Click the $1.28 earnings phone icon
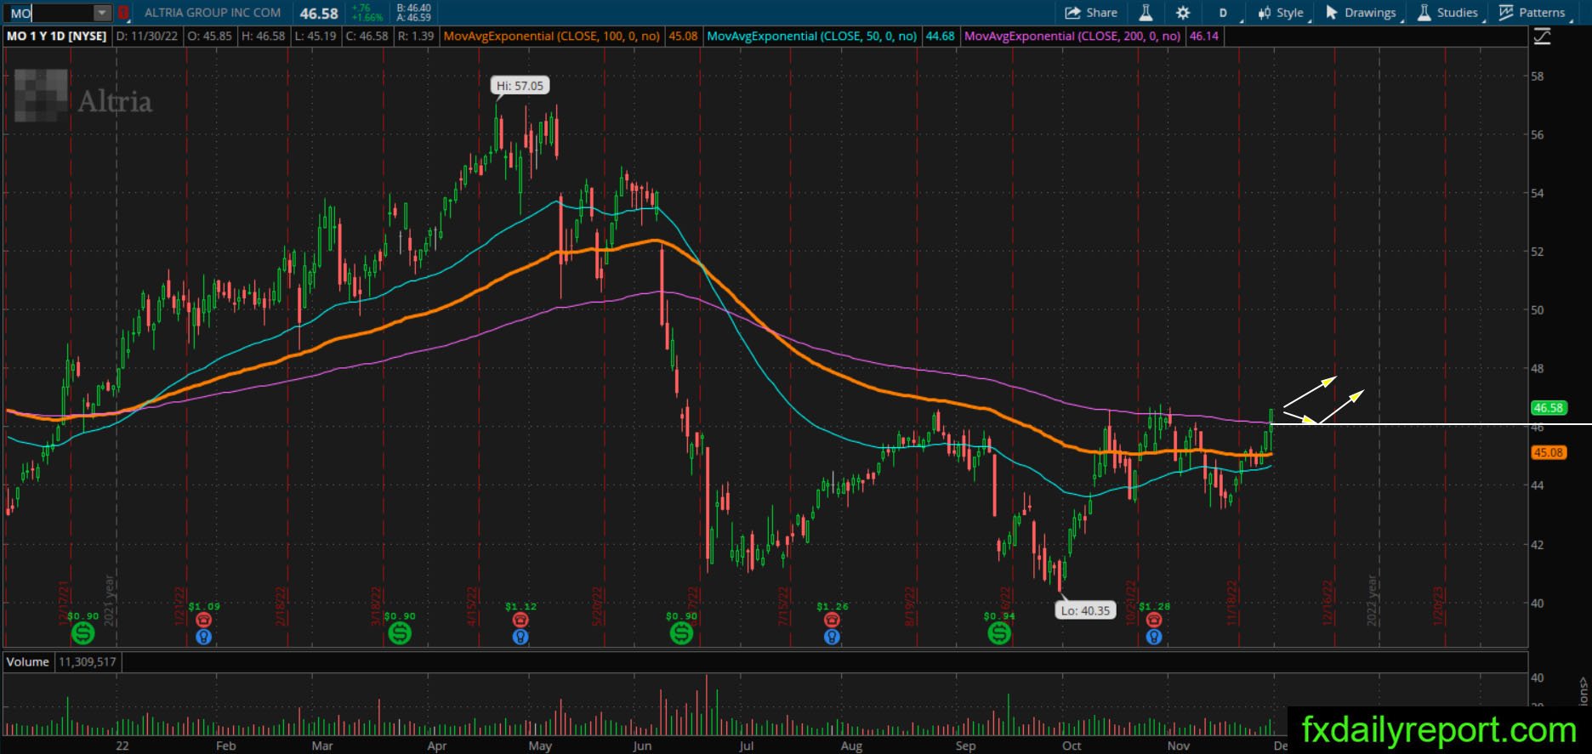This screenshot has height=754, width=1592. point(1154,621)
